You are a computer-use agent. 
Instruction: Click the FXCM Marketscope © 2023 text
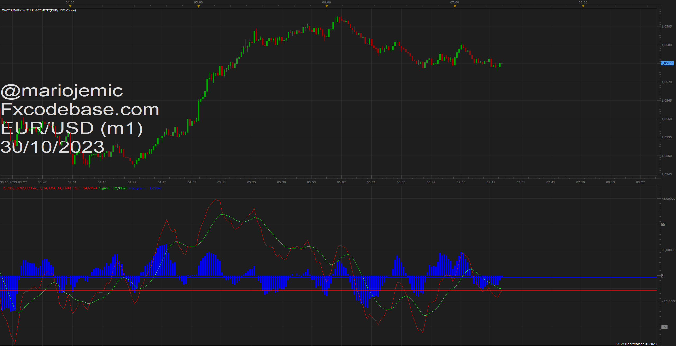pos(636,344)
